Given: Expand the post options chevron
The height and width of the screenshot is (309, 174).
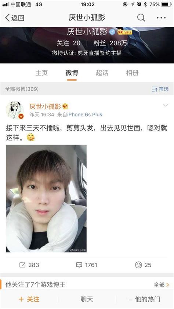Looking at the screenshot, I should [166, 105].
